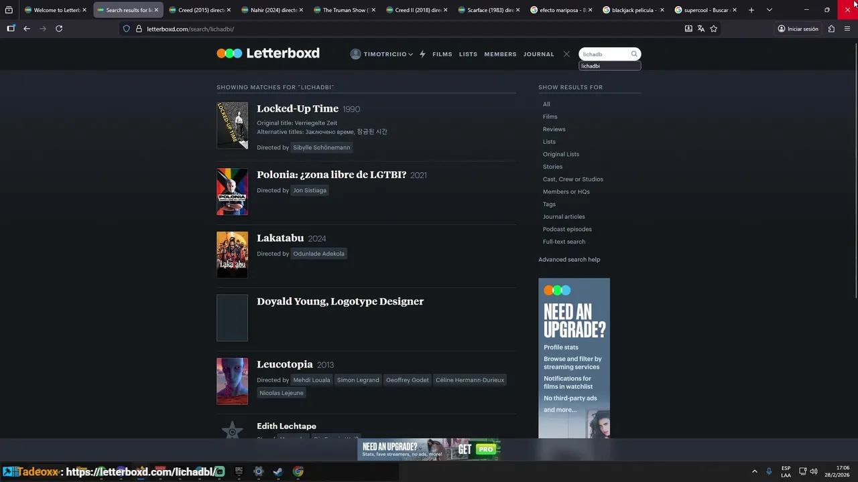The image size is (858, 482).
Task: Click the lightning bolt activity icon
Action: coord(422,54)
